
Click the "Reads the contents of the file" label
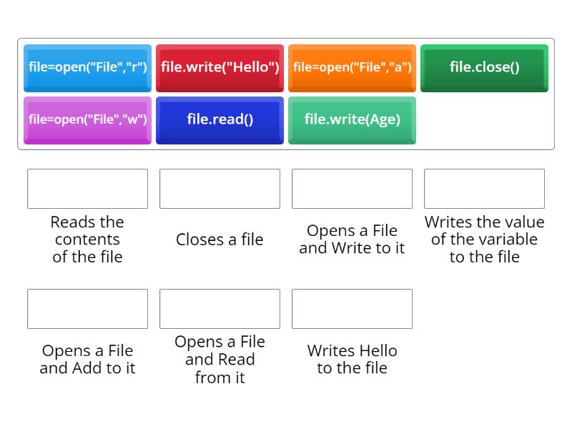pos(87,240)
